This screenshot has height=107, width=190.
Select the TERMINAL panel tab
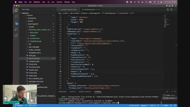click(x=98, y=92)
